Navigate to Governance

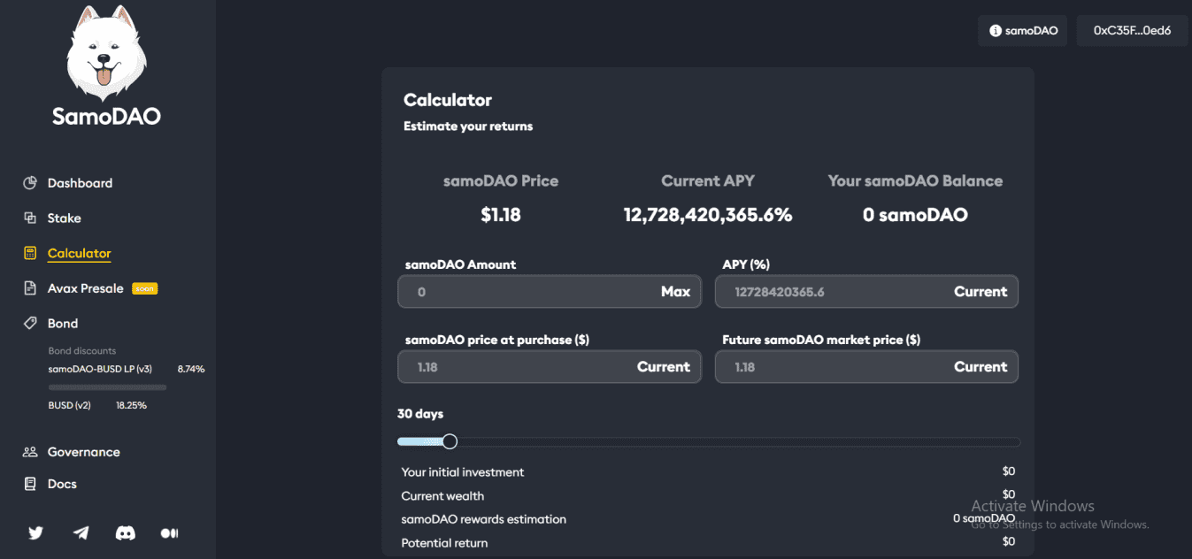point(83,452)
